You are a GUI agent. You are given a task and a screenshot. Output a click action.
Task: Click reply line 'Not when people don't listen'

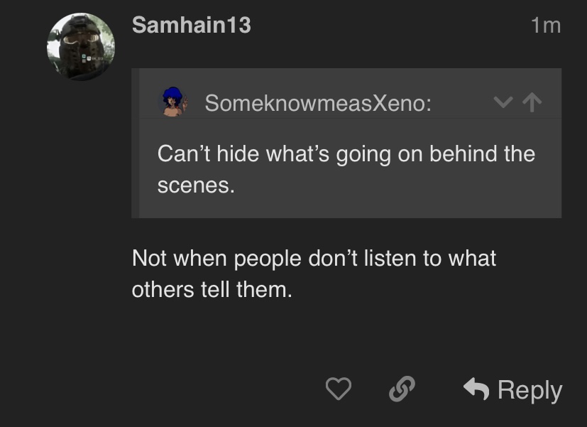[314, 258]
